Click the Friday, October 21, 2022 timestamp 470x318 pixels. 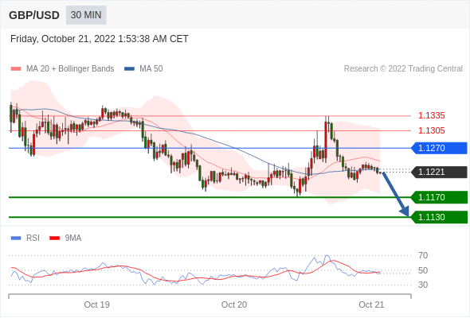tap(100, 39)
